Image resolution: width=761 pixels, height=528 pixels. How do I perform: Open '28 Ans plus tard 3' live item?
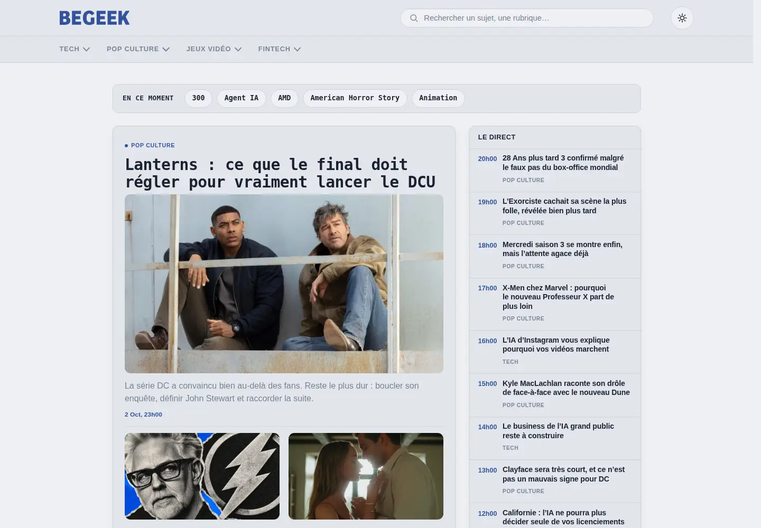point(563,163)
